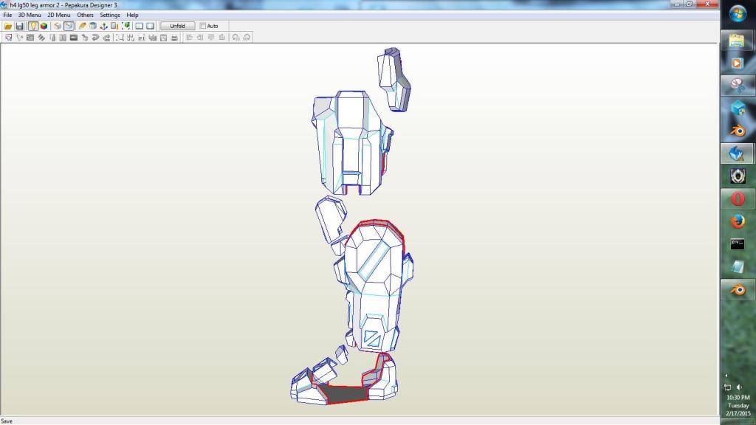The width and height of the screenshot is (756, 425).
Task: Open the command prompt taskbar icon
Action: point(738,243)
